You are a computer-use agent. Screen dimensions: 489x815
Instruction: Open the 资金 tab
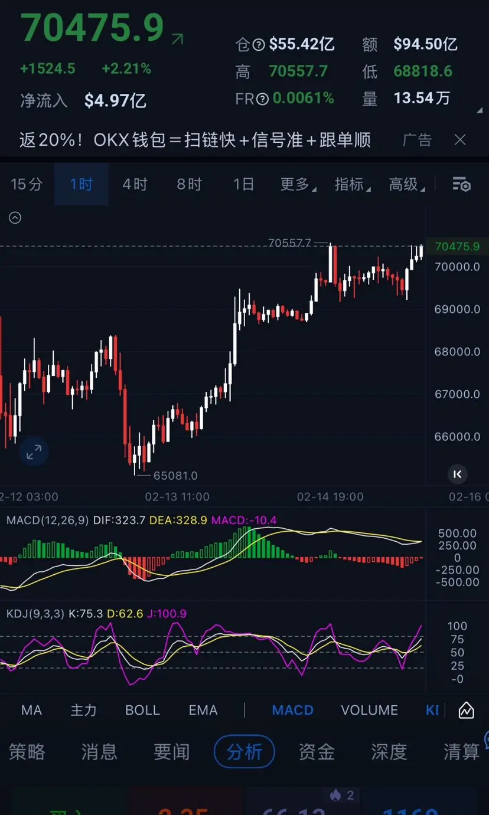point(317,751)
